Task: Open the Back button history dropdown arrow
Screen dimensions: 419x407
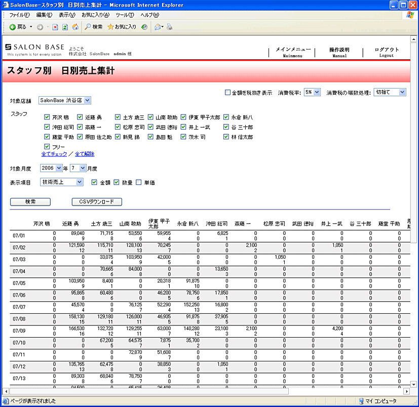Action: pos(31,27)
